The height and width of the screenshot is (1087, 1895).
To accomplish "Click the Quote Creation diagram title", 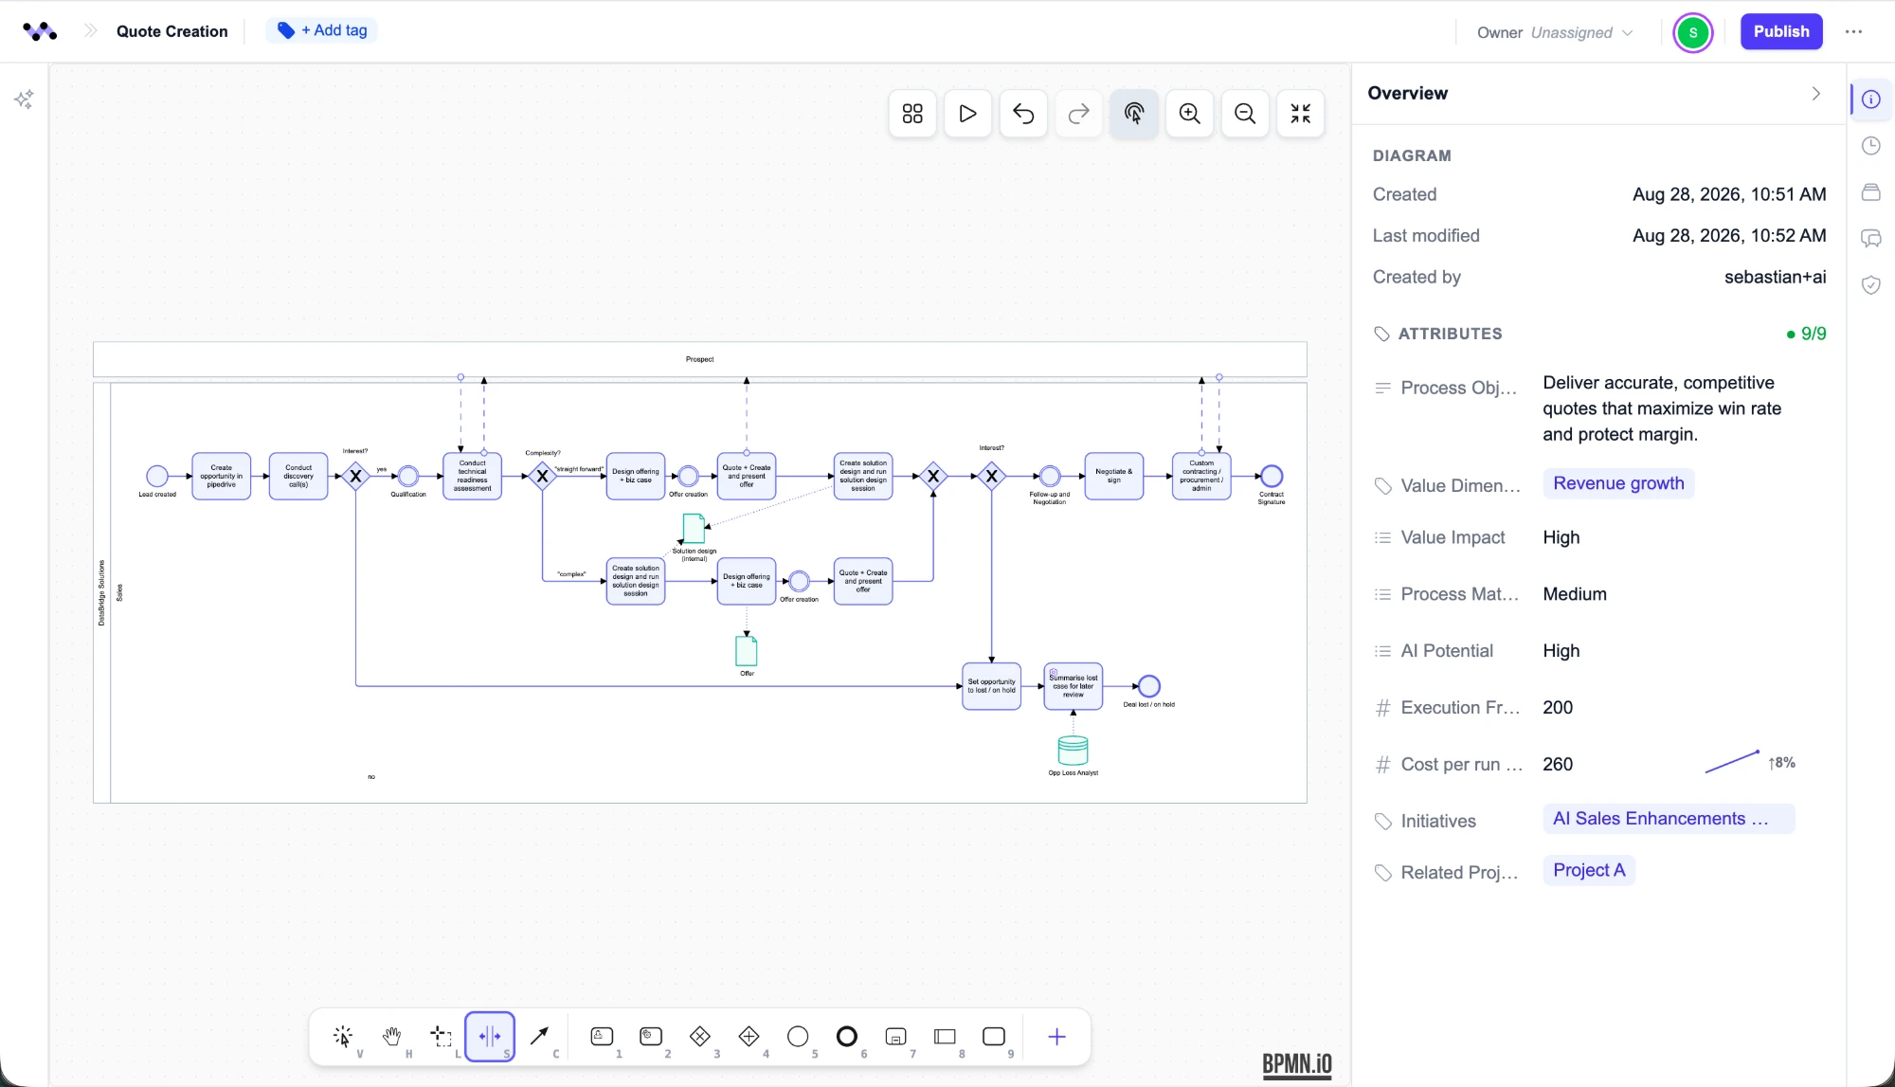I will pyautogui.click(x=171, y=31).
